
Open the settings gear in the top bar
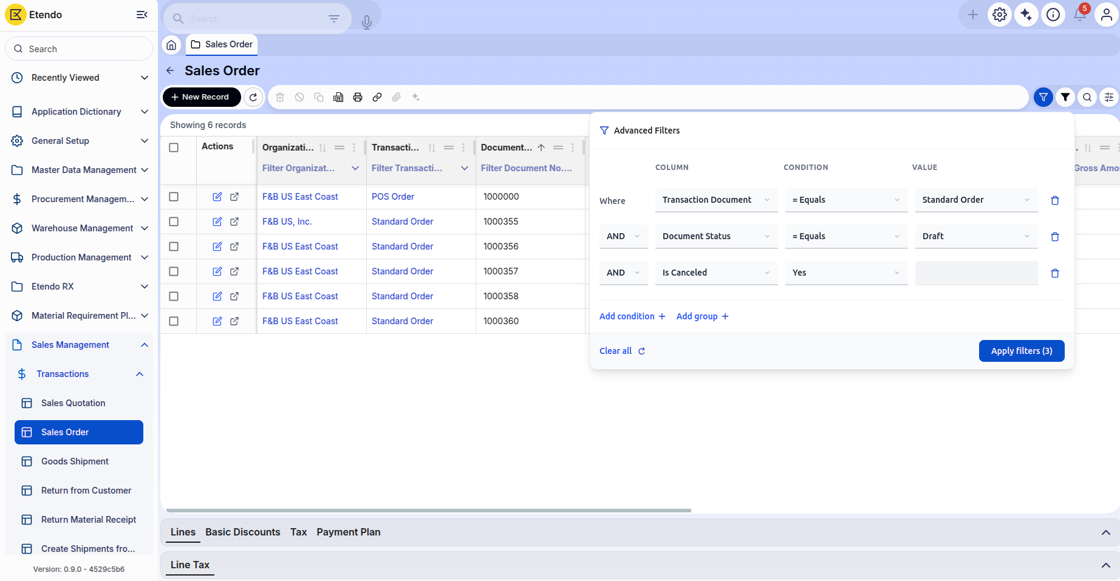tap(999, 15)
